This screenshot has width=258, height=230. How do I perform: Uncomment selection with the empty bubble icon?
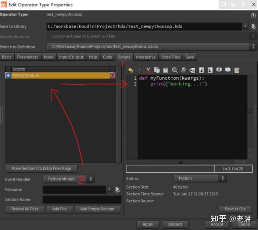228,70
